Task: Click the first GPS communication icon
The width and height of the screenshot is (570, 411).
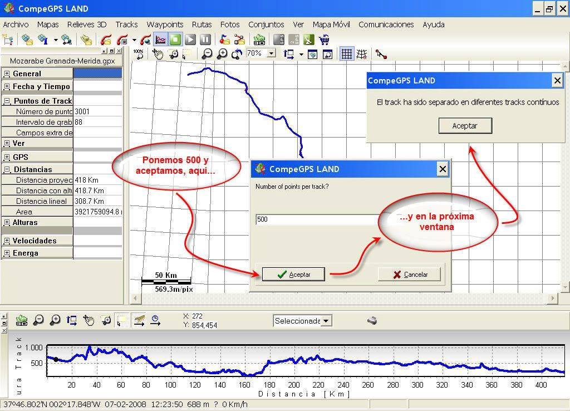Action: tap(279, 40)
